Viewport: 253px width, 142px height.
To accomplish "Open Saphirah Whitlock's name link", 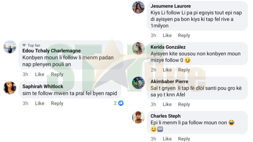I will 43,86.
